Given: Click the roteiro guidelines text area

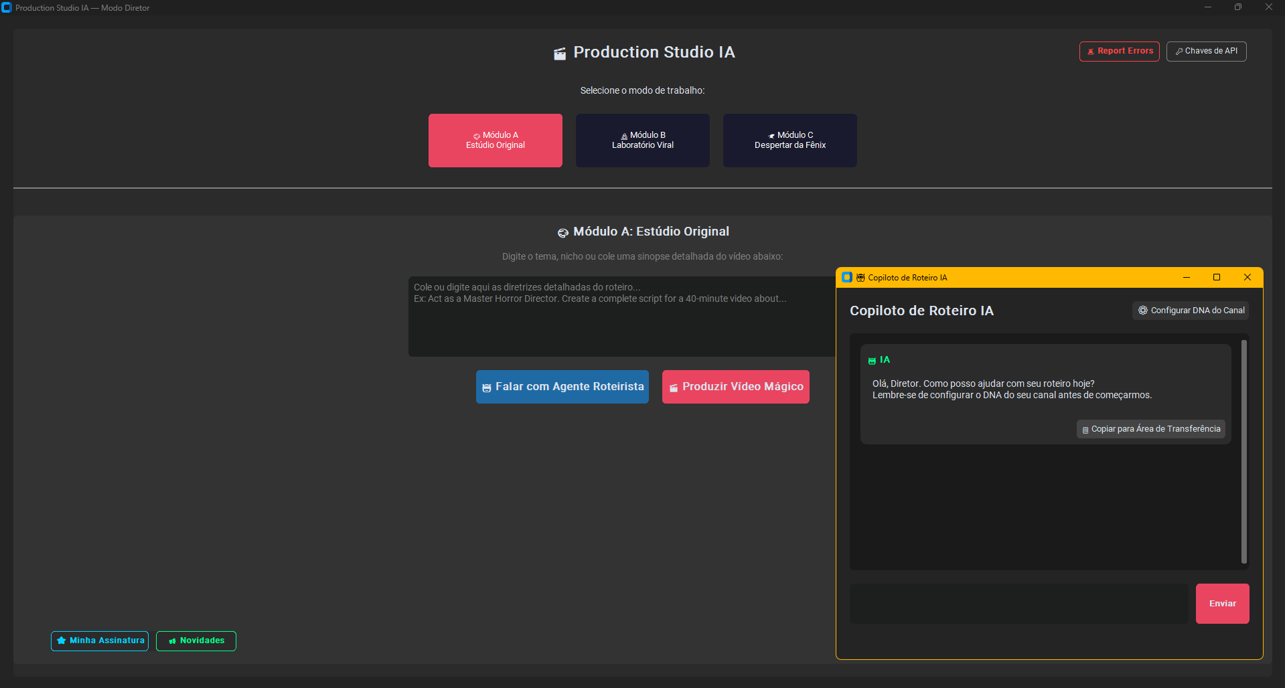Looking at the screenshot, I should pyautogui.click(x=622, y=317).
